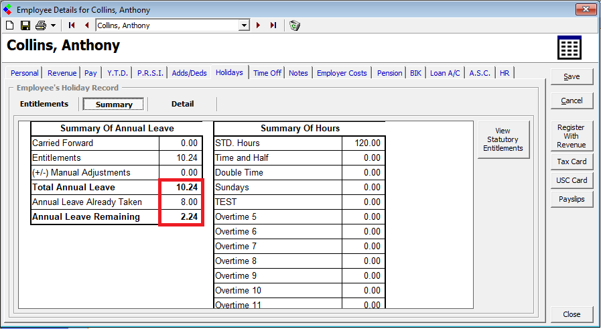Open the calendar grid icon
The width and height of the screenshot is (601, 329).
569,48
